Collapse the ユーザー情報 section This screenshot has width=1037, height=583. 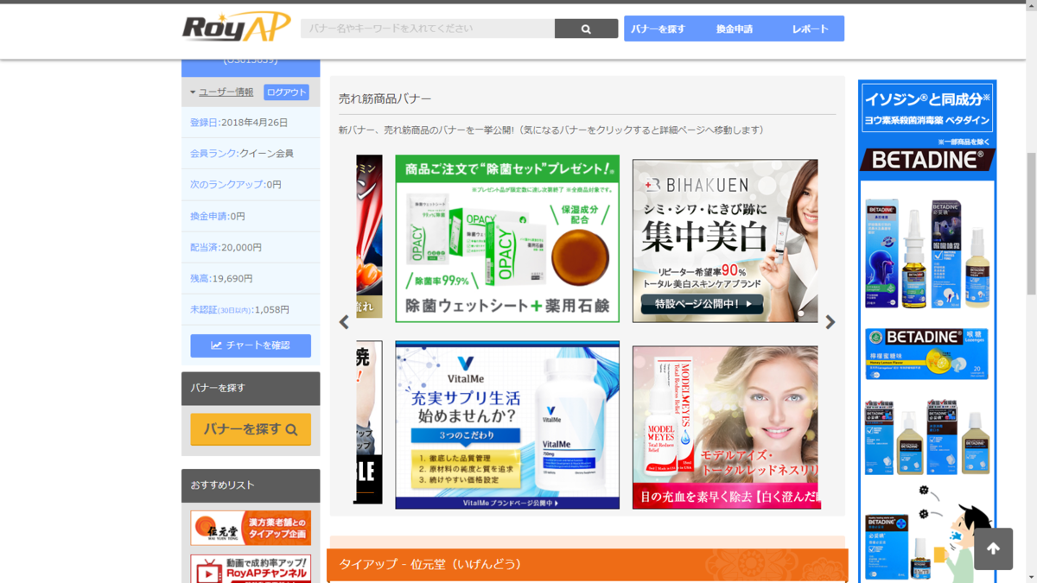221,92
